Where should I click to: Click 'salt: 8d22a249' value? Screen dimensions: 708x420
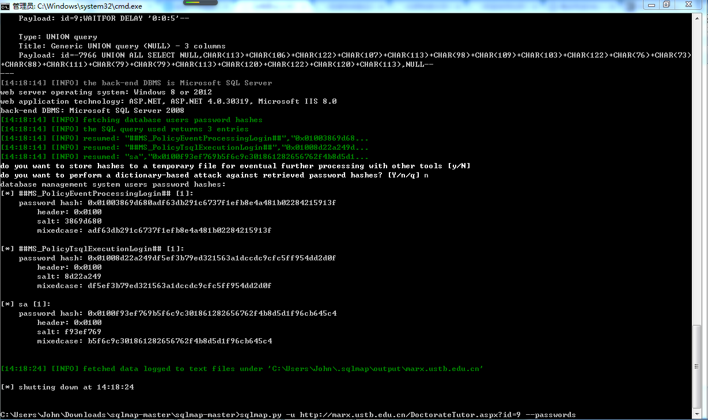pyautogui.click(x=69, y=277)
